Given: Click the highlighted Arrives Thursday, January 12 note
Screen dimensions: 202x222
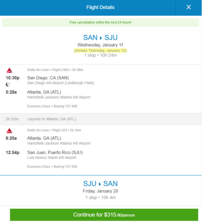Looking at the screenshot, I should click(100, 51).
